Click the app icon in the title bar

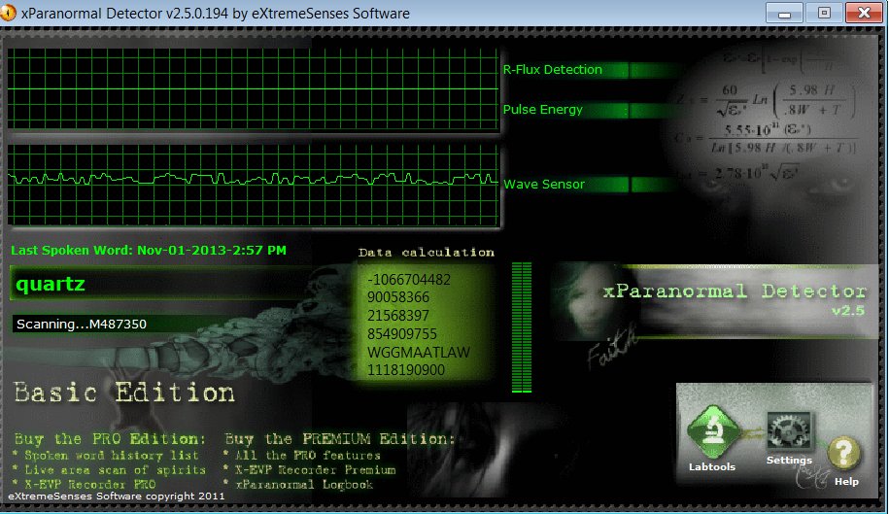(11, 14)
